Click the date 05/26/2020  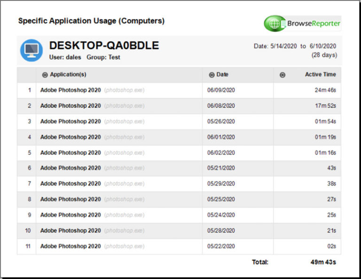pyautogui.click(x=221, y=122)
